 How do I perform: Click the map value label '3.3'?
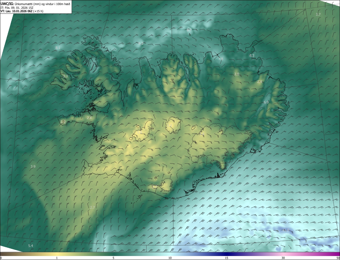(x=65, y=76)
